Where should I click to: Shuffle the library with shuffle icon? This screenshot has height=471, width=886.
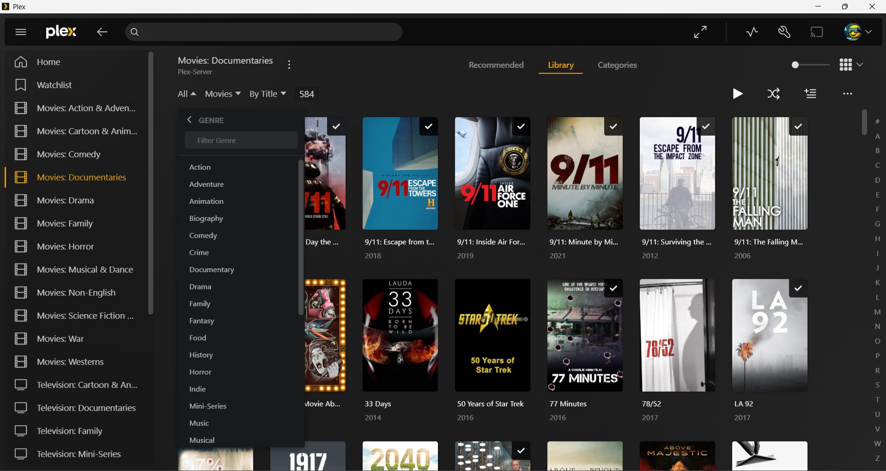click(x=774, y=94)
